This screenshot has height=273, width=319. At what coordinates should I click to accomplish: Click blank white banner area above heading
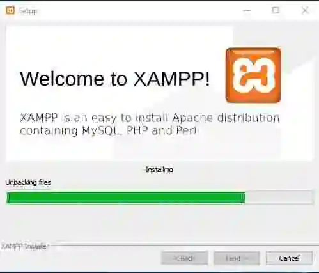120,45
